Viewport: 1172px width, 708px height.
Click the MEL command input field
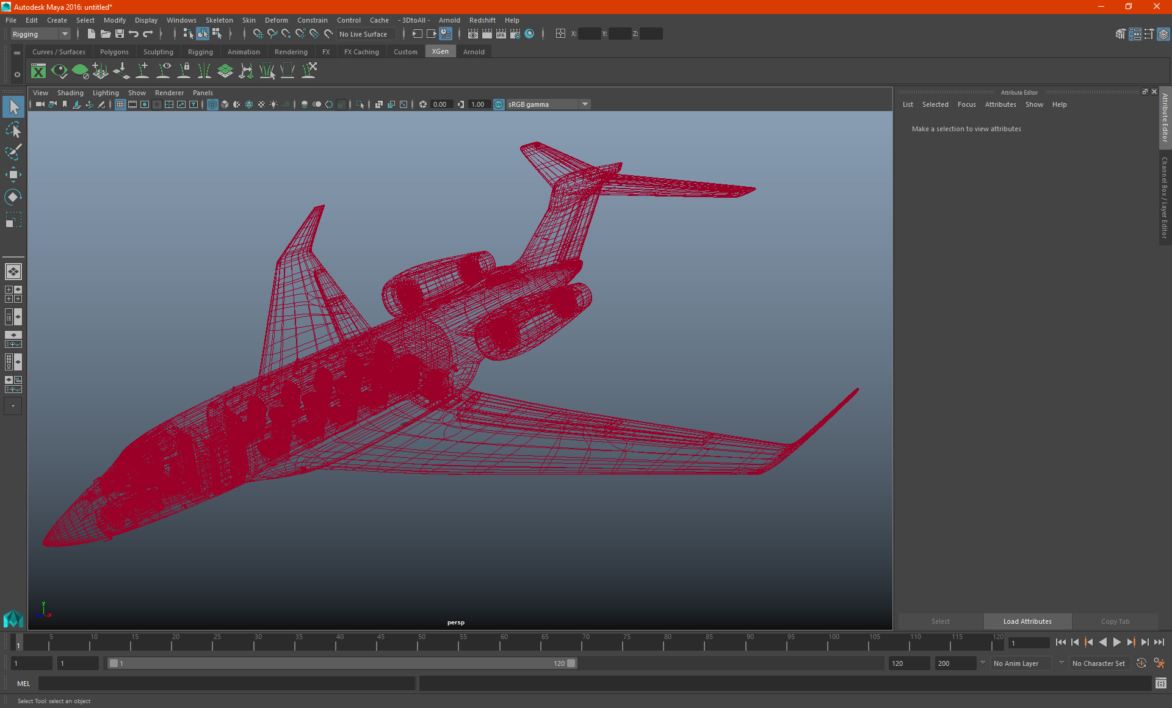[x=226, y=684]
